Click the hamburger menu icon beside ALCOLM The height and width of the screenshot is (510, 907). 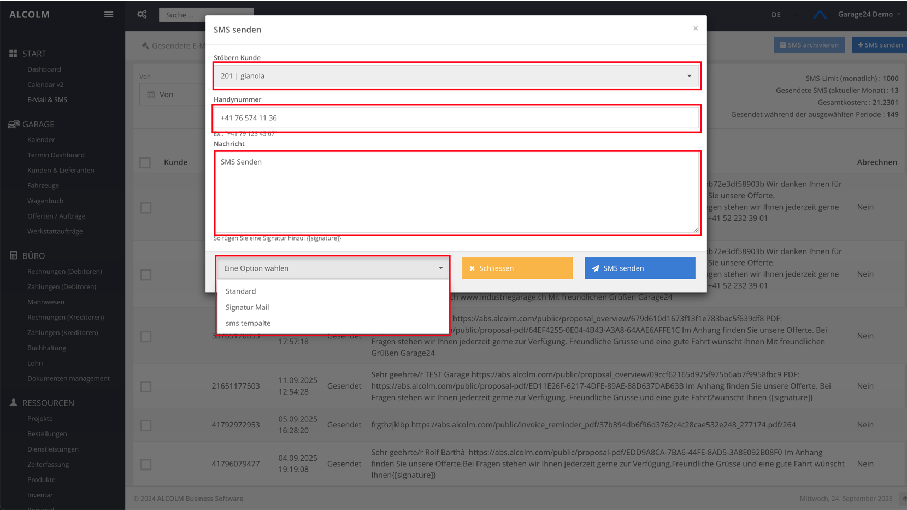109,14
